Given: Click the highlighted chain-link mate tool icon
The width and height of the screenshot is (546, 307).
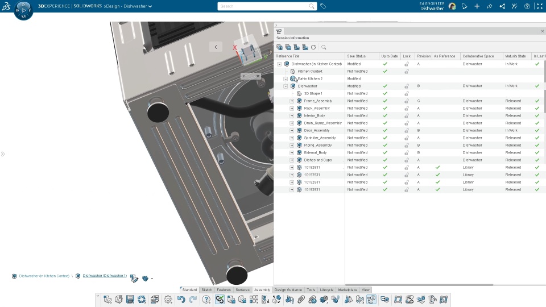Looking at the screenshot, I should click(x=220, y=300).
